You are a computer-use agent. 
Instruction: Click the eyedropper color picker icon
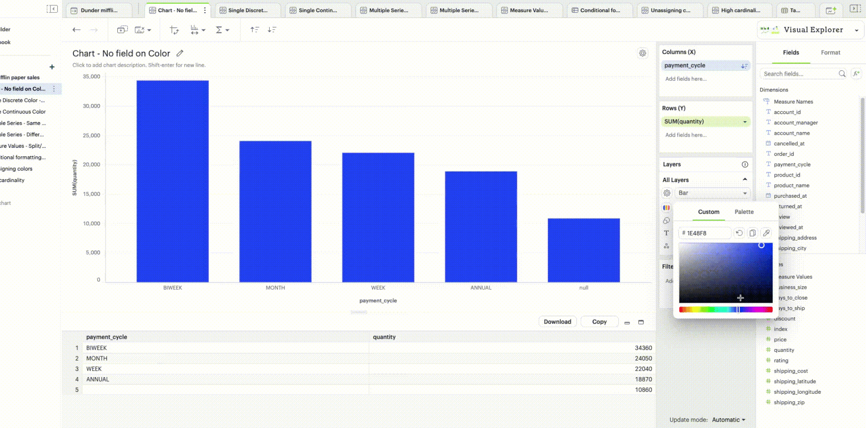766,233
